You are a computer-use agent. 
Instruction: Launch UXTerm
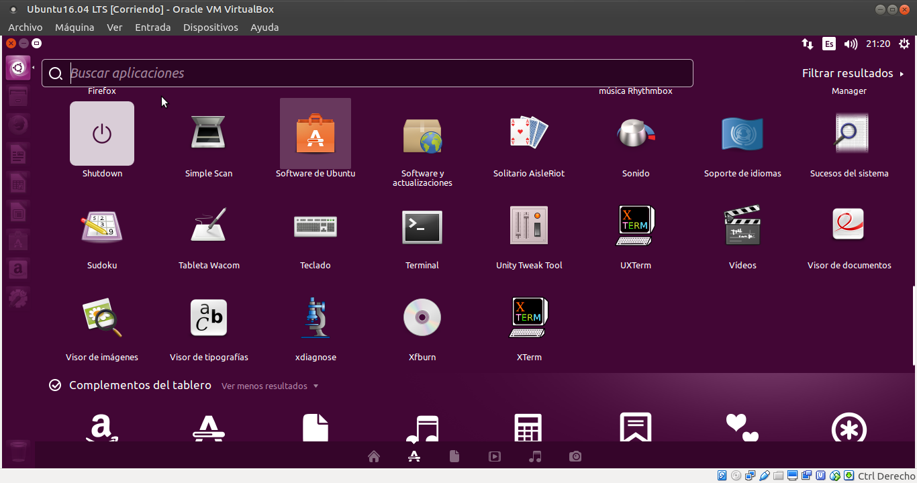[636, 225]
